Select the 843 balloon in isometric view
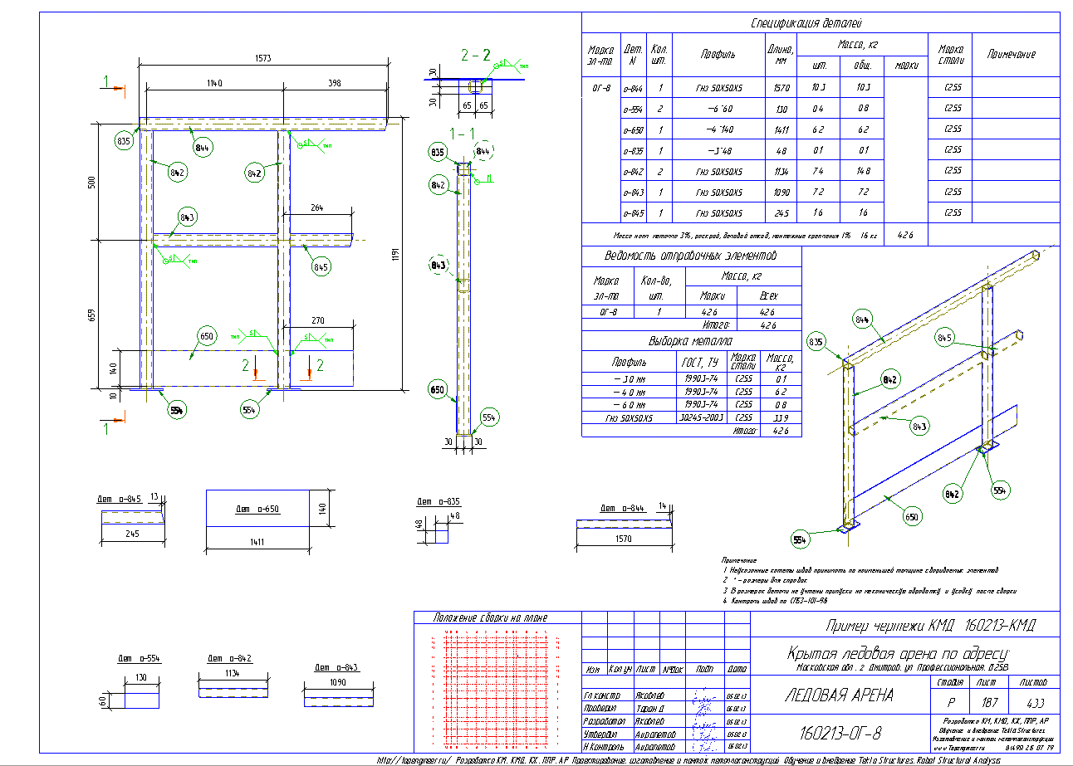The height and width of the screenshot is (766, 1073). (919, 427)
